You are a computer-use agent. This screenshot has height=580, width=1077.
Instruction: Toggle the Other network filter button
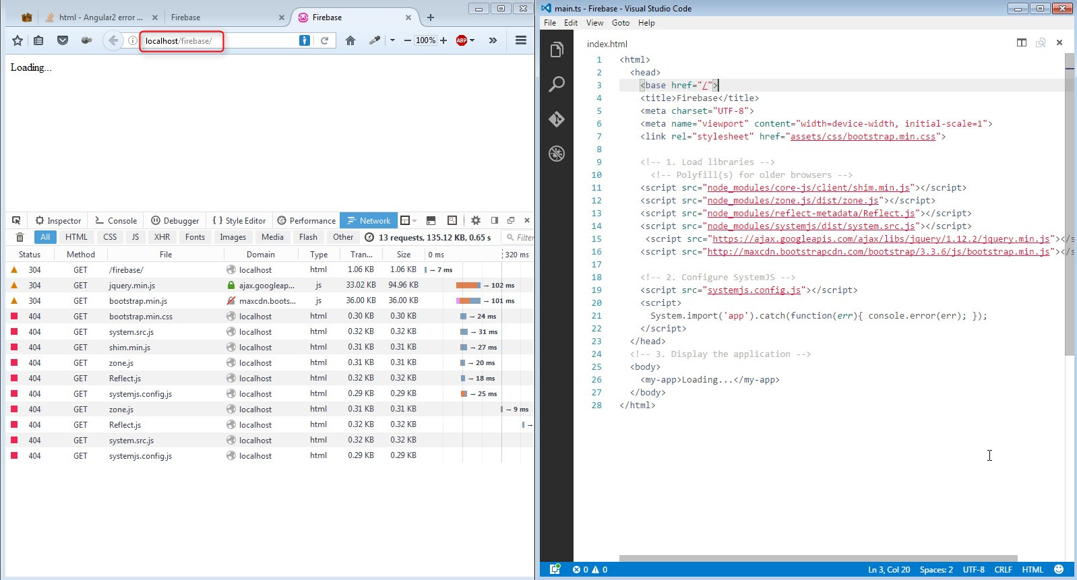pyautogui.click(x=343, y=237)
